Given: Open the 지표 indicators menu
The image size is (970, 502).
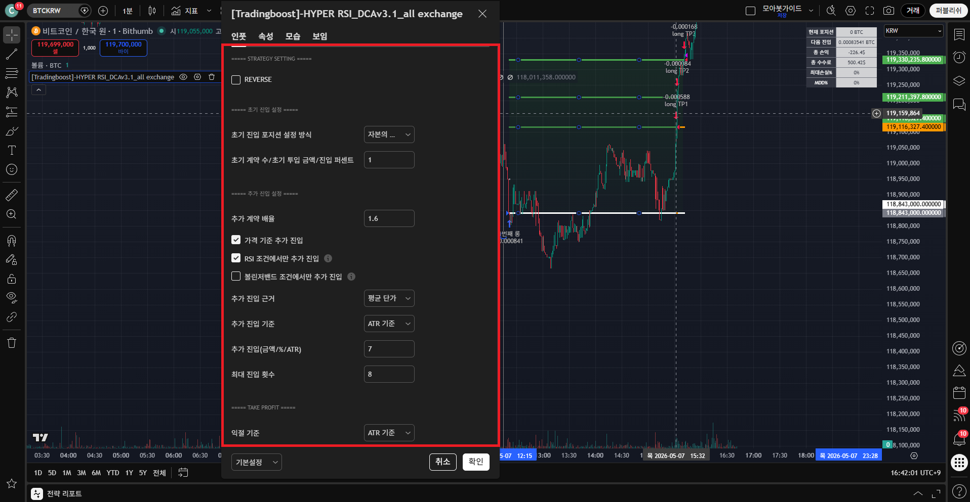Looking at the screenshot, I should tap(185, 11).
